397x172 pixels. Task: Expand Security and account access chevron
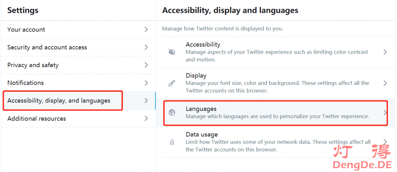(146, 47)
